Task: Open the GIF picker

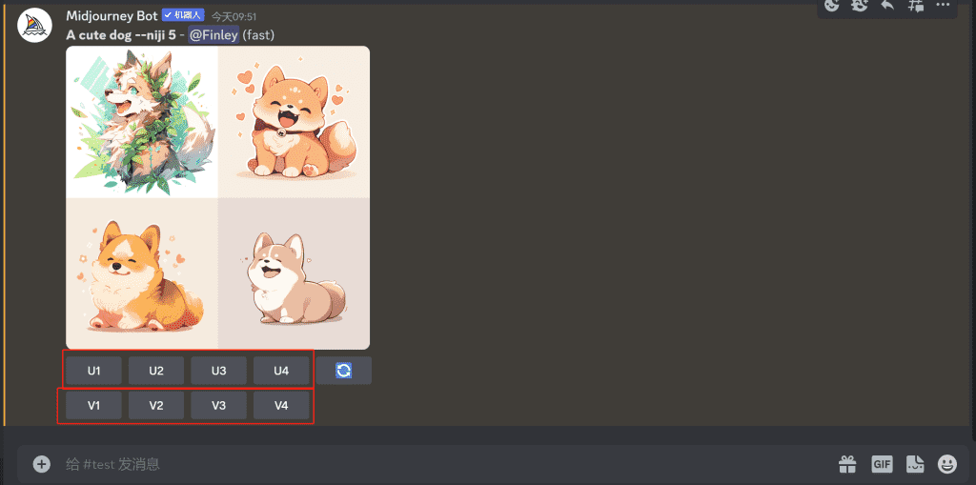Action: tap(882, 464)
